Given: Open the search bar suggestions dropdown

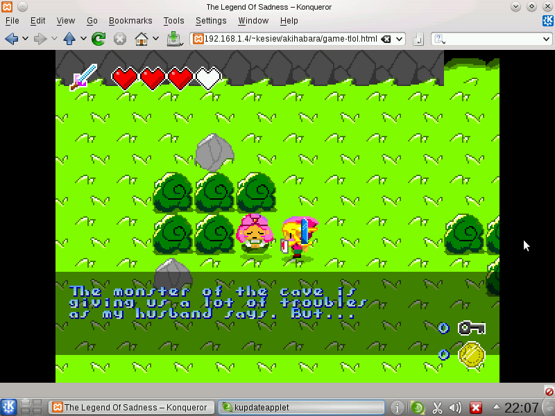Looking at the screenshot, I should (546, 39).
